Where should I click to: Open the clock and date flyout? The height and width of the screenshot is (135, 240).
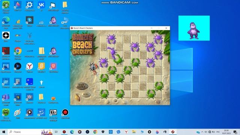click(x=226, y=132)
